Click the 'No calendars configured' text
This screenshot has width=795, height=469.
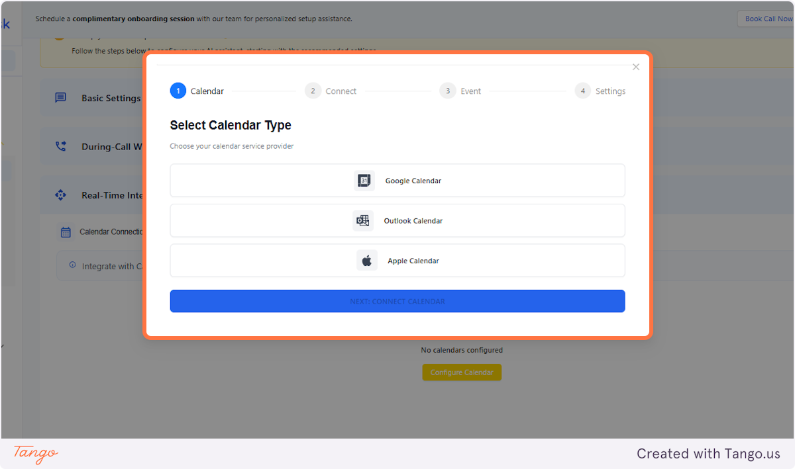click(462, 350)
